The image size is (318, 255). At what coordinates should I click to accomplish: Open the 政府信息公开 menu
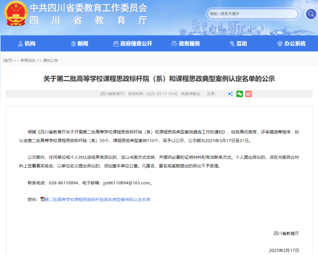pos(133,44)
